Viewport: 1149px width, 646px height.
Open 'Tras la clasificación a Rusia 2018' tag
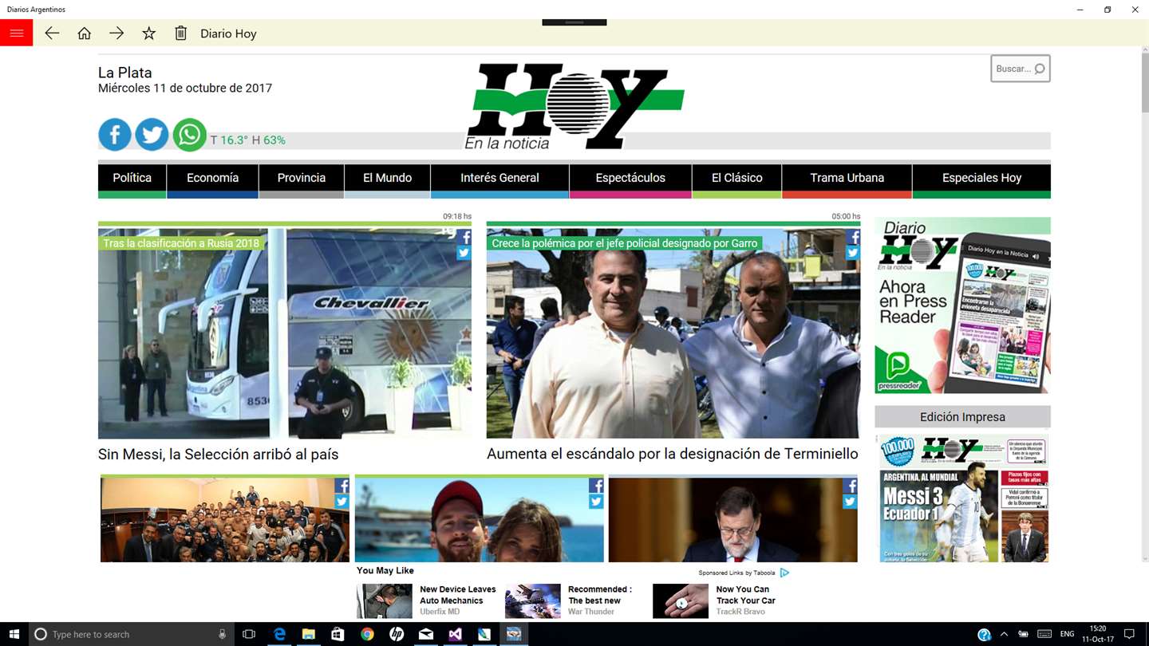(182, 243)
